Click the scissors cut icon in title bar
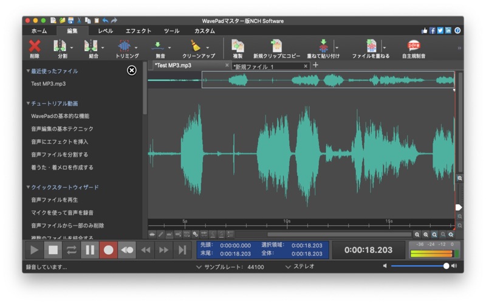The width and height of the screenshot is (486, 304). tap(80, 21)
